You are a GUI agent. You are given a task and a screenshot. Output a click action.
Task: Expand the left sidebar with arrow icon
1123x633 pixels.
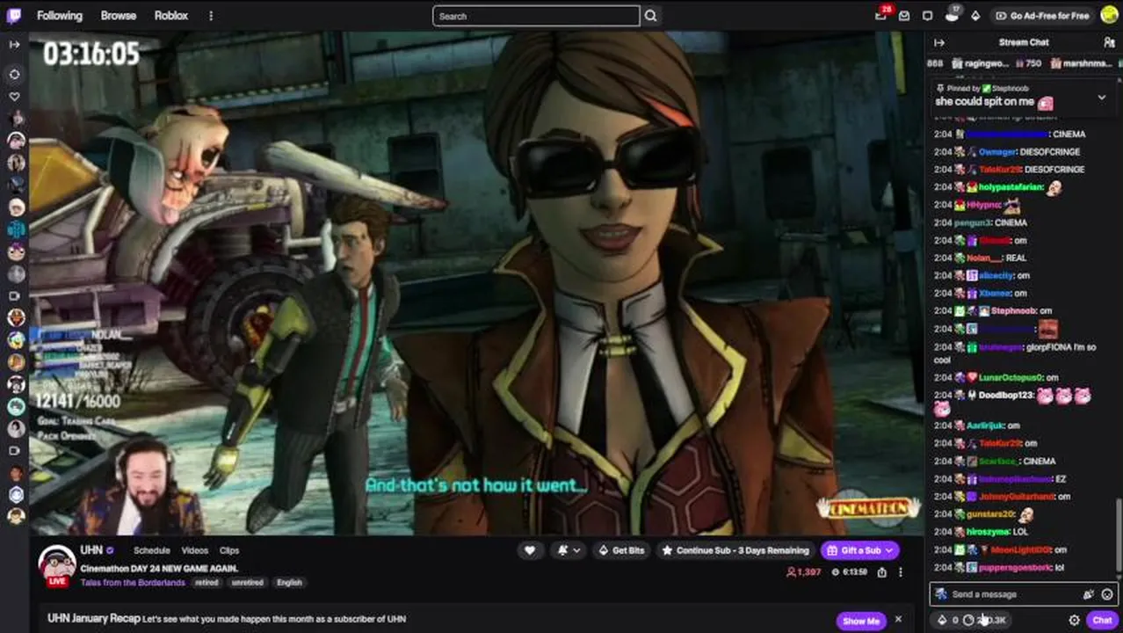coord(14,44)
